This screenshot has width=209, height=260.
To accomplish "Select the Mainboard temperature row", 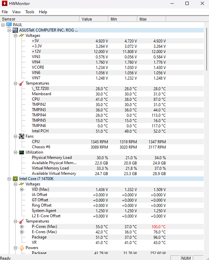I will tap(118, 94).
